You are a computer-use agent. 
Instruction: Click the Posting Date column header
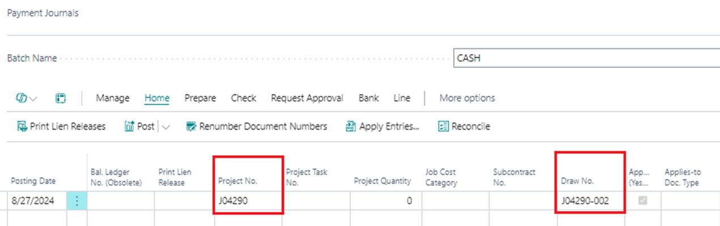(33, 181)
